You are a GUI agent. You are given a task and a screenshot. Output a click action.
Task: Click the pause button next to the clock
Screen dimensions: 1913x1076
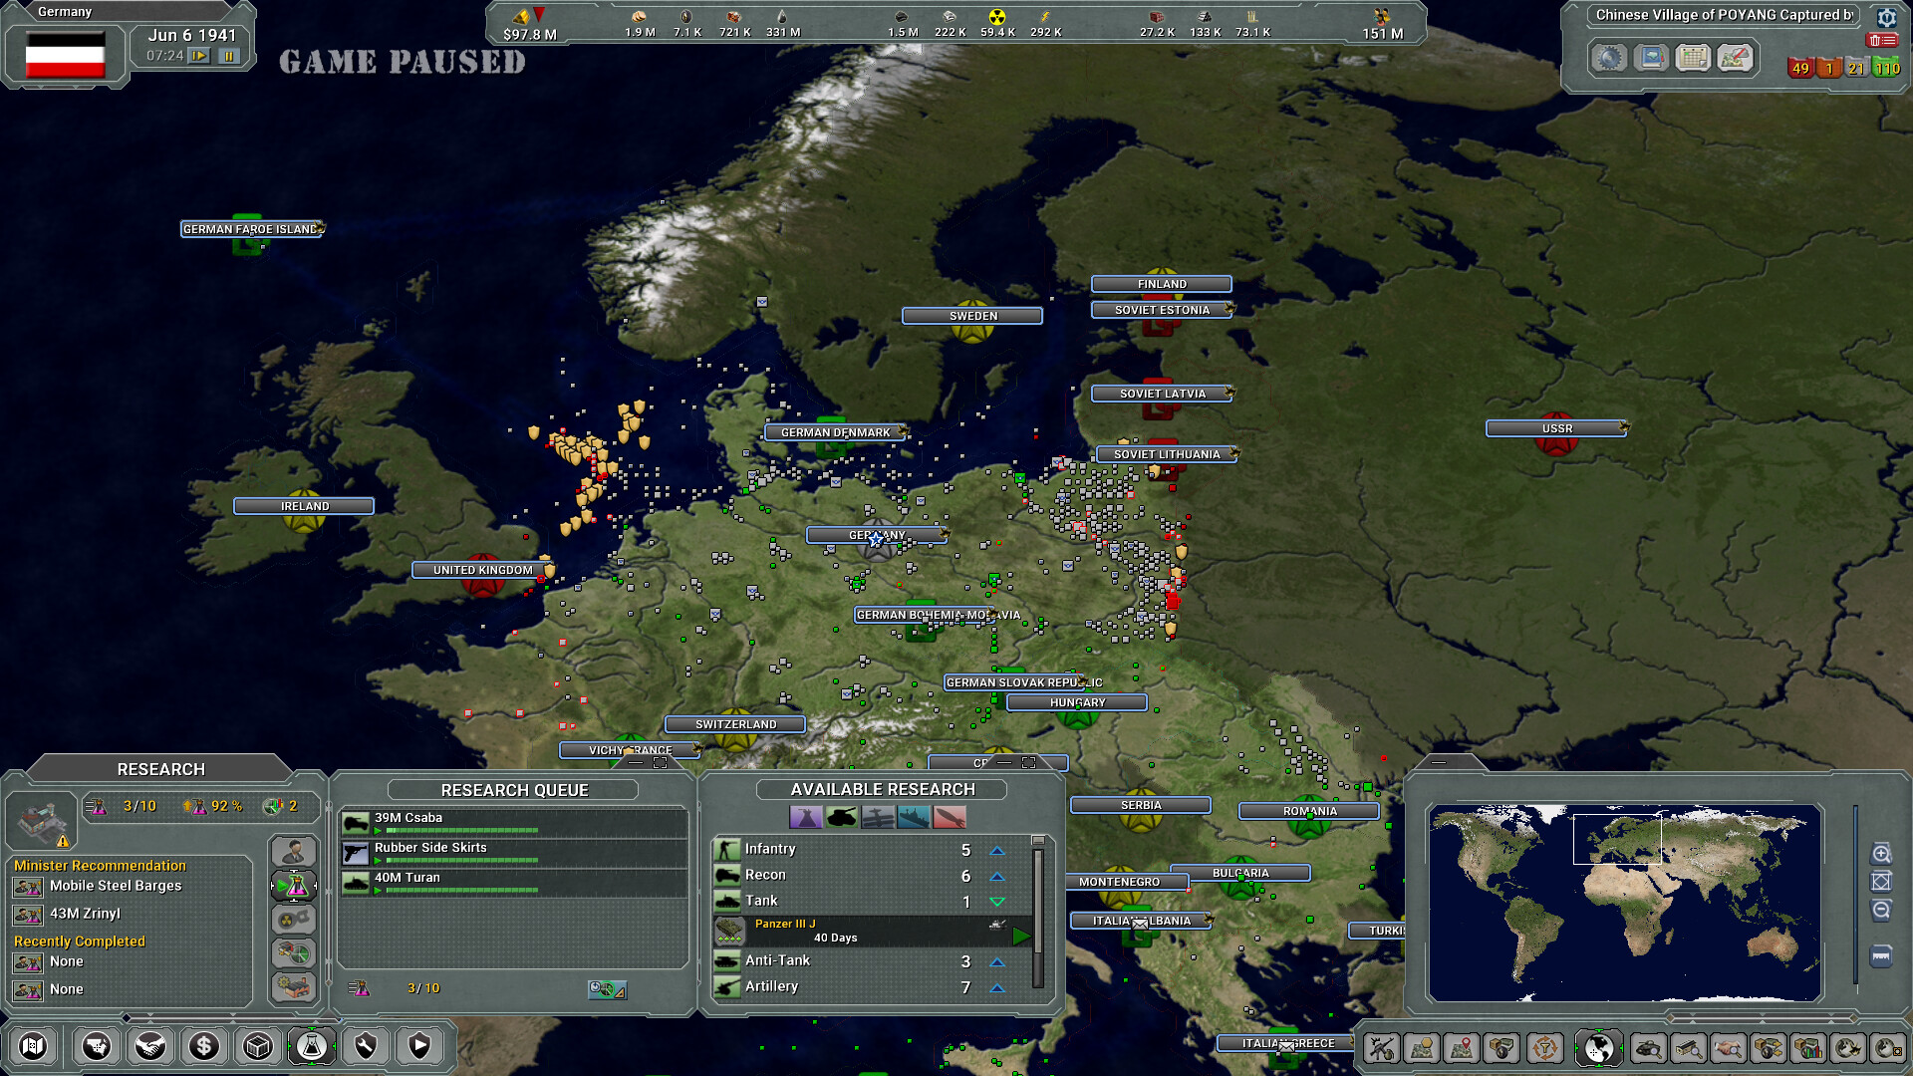coord(230,58)
